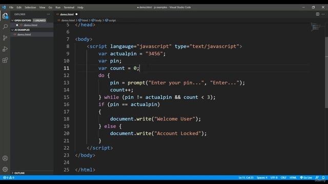
Task: Click the feedback icon in status bar
Action: (317, 177)
